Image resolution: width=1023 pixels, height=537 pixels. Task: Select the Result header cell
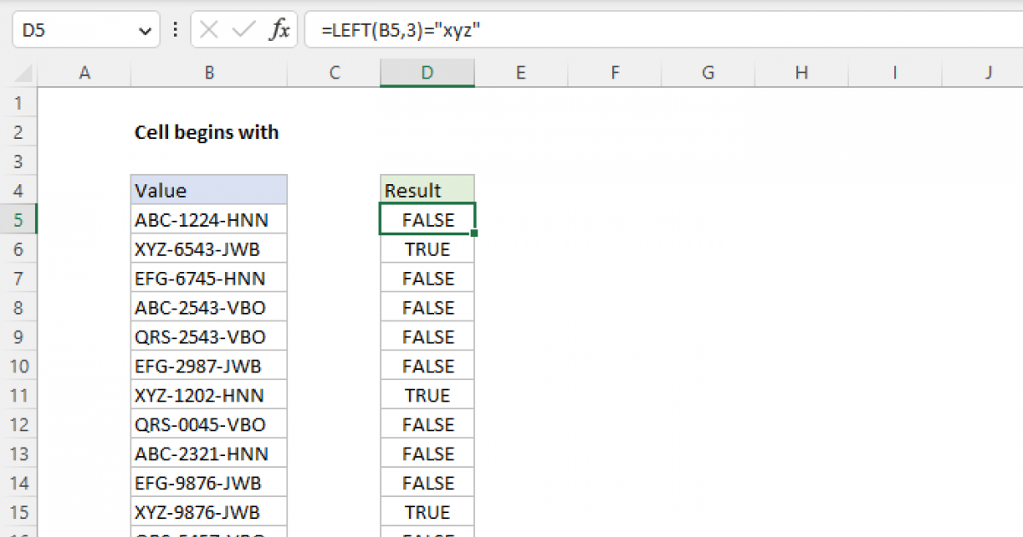(x=427, y=190)
